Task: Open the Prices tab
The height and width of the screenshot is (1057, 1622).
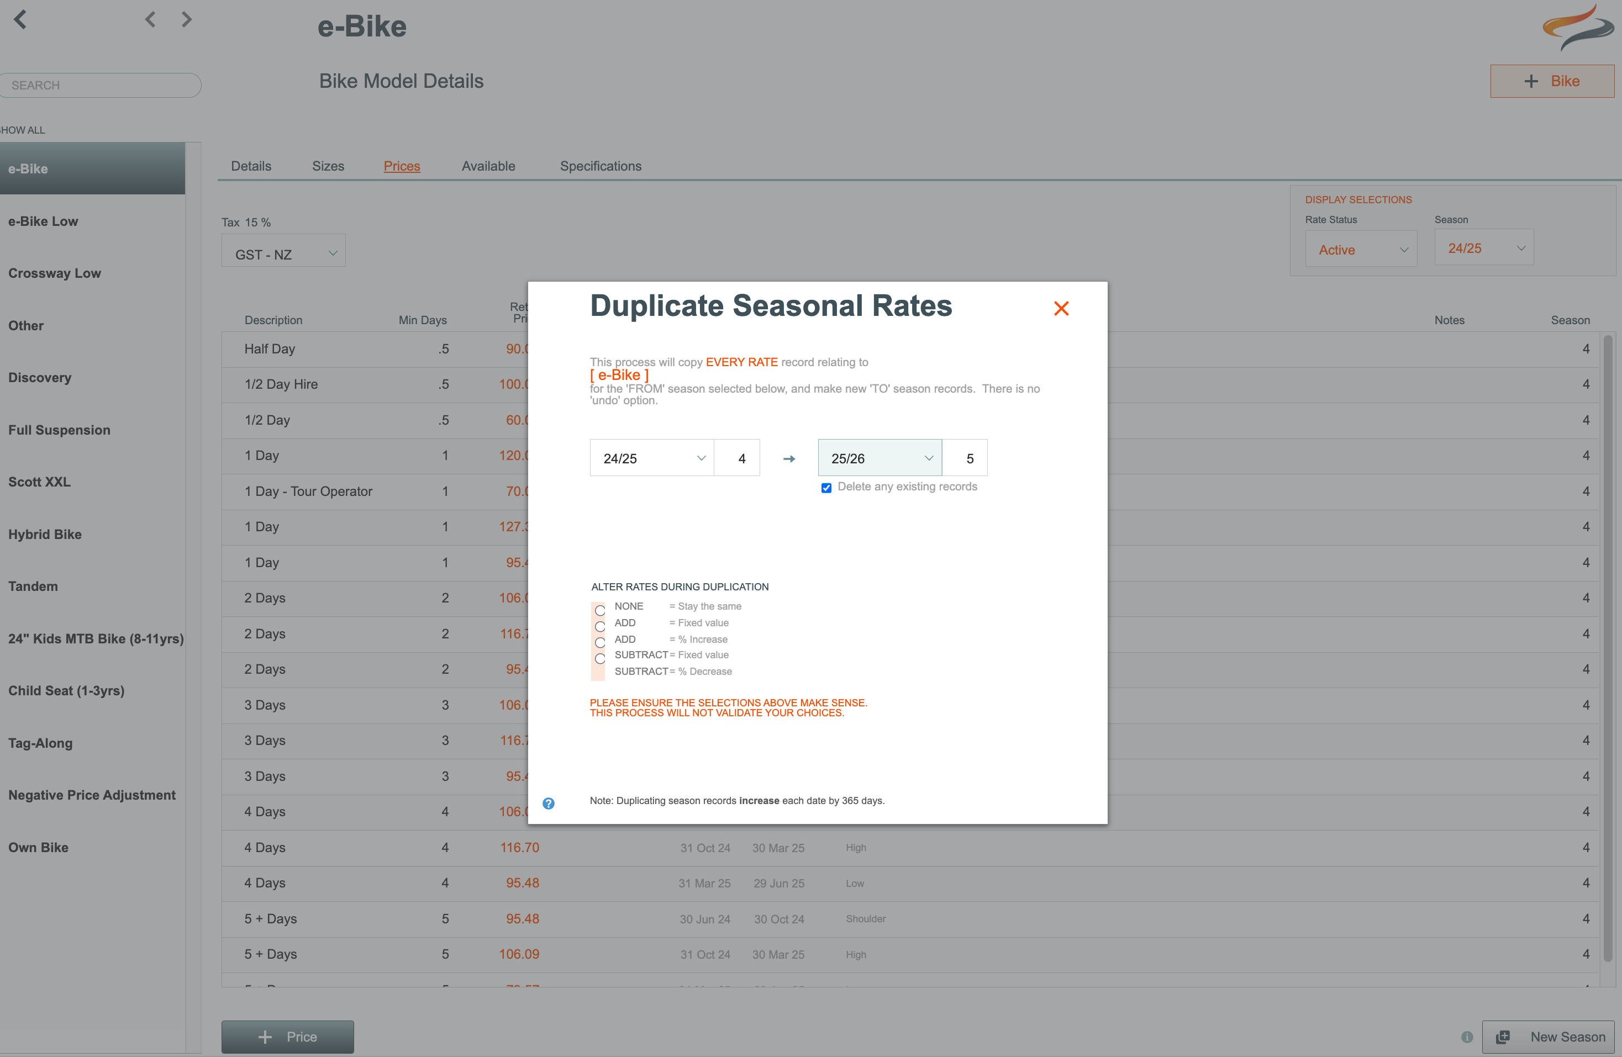Action: pos(402,166)
